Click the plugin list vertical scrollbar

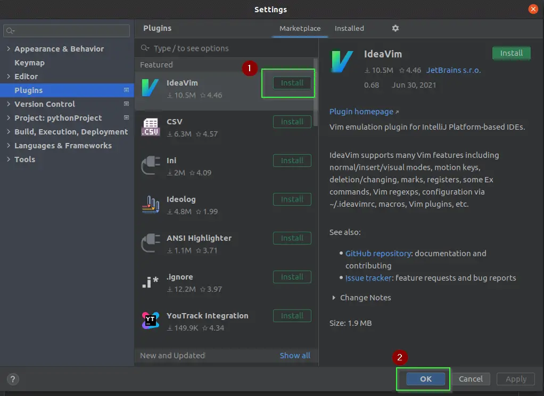coord(315,92)
